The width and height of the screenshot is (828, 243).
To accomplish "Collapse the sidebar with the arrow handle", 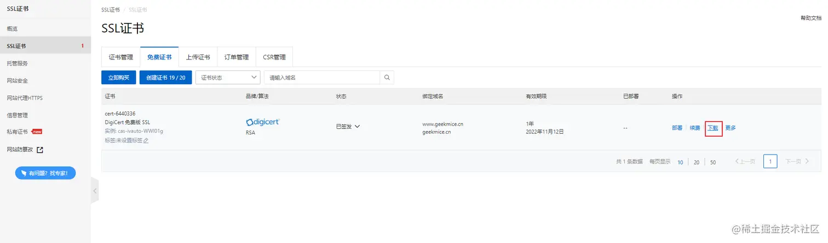I will tap(95, 191).
